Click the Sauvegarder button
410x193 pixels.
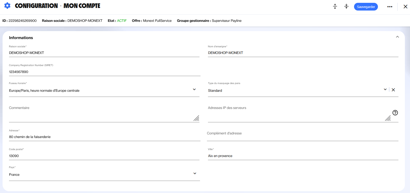click(366, 7)
